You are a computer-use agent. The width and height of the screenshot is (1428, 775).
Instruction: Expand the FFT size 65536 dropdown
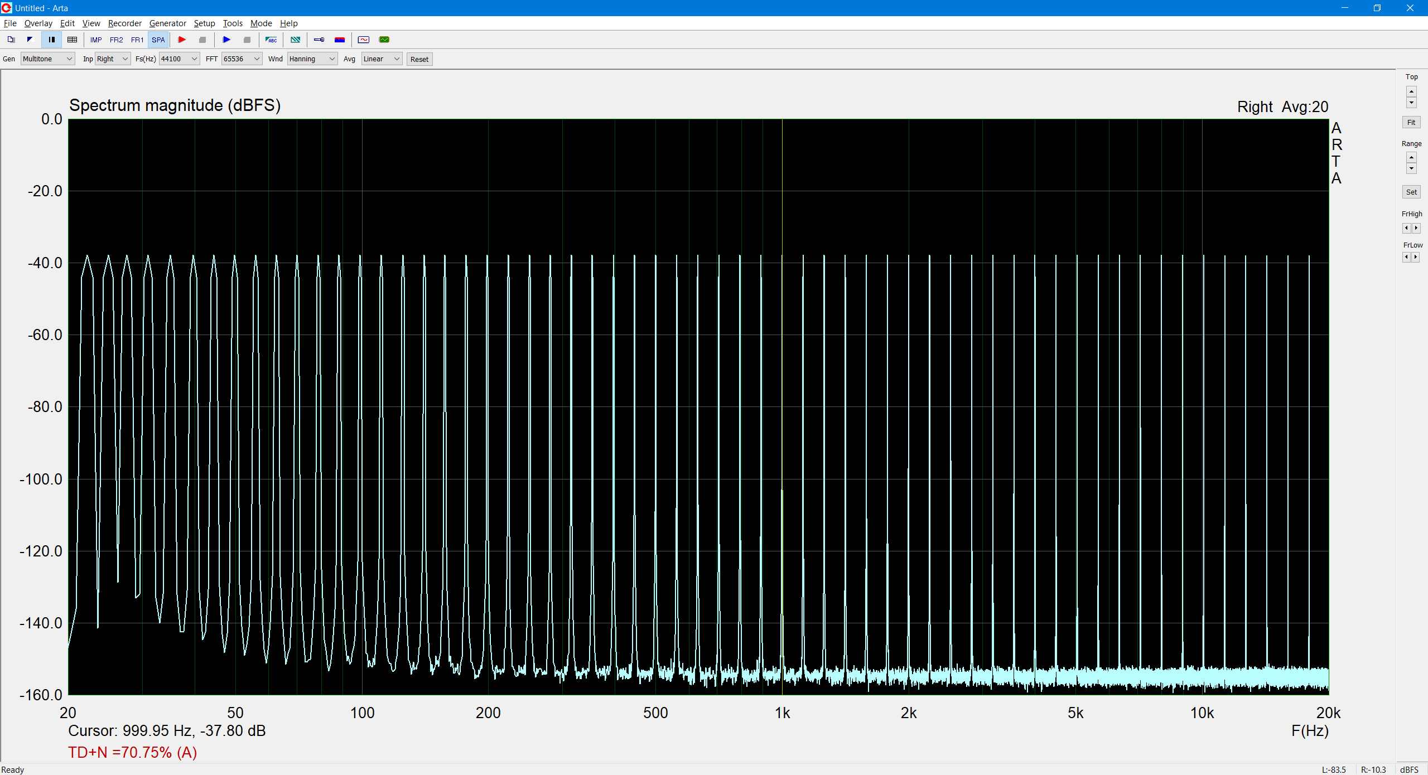[x=242, y=59]
